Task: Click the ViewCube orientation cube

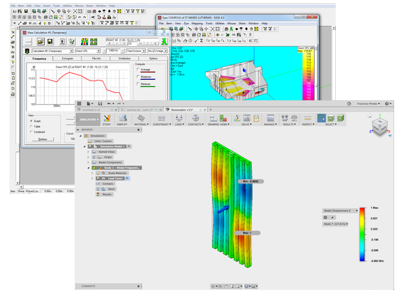Action: (x=380, y=126)
